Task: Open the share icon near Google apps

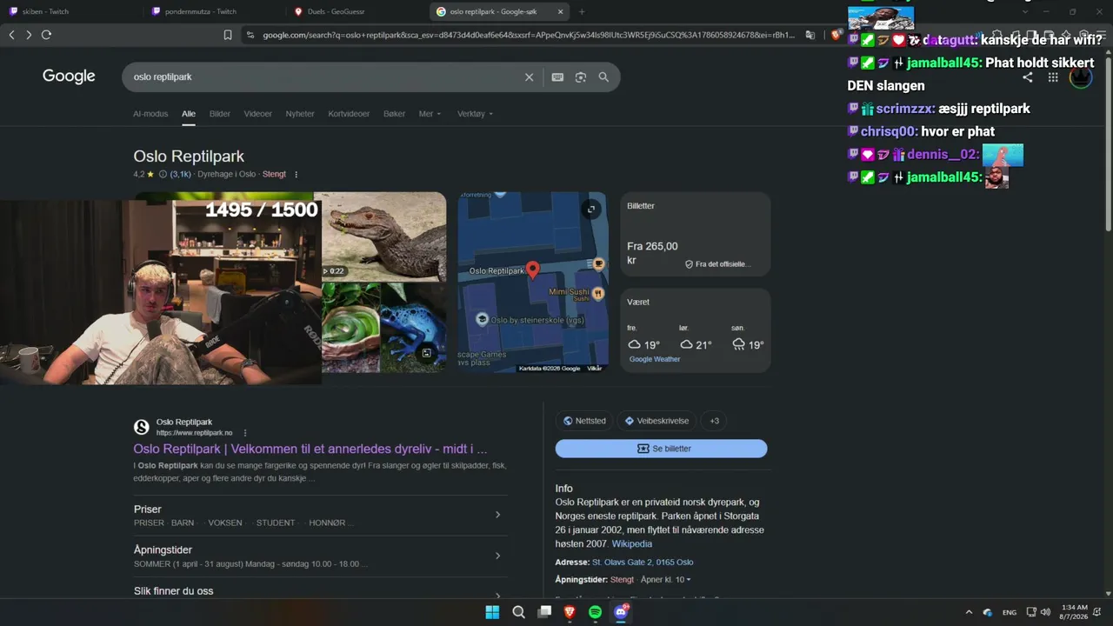Action: pos(1028,77)
